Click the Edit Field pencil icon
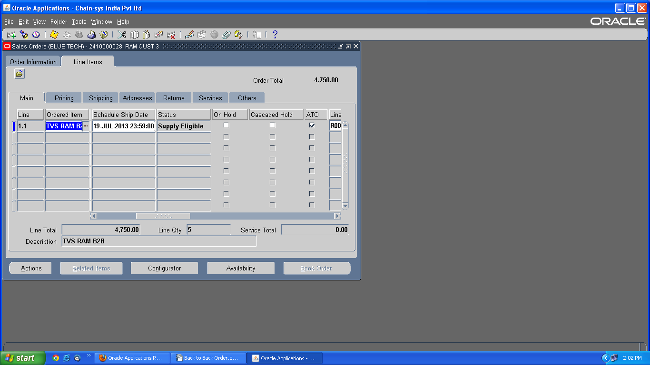Image resolution: width=650 pixels, height=365 pixels. (189, 35)
